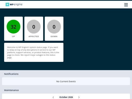The image size is (132, 99).
Task: Click the WP Engine logo
Action: [x=14, y=4]
